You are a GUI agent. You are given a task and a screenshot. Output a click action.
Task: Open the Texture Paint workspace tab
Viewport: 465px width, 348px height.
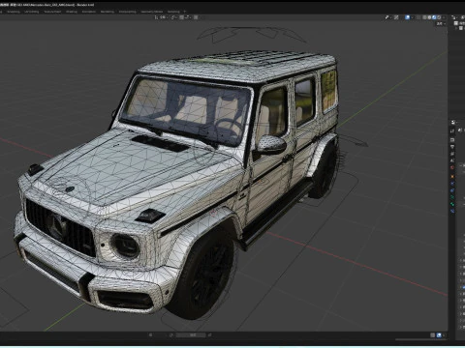52,12
